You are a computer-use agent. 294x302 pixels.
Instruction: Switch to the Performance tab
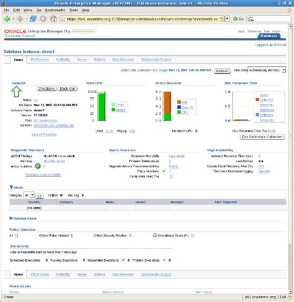tap(40, 60)
